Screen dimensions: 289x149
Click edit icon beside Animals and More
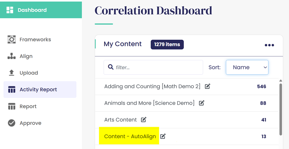(202, 103)
